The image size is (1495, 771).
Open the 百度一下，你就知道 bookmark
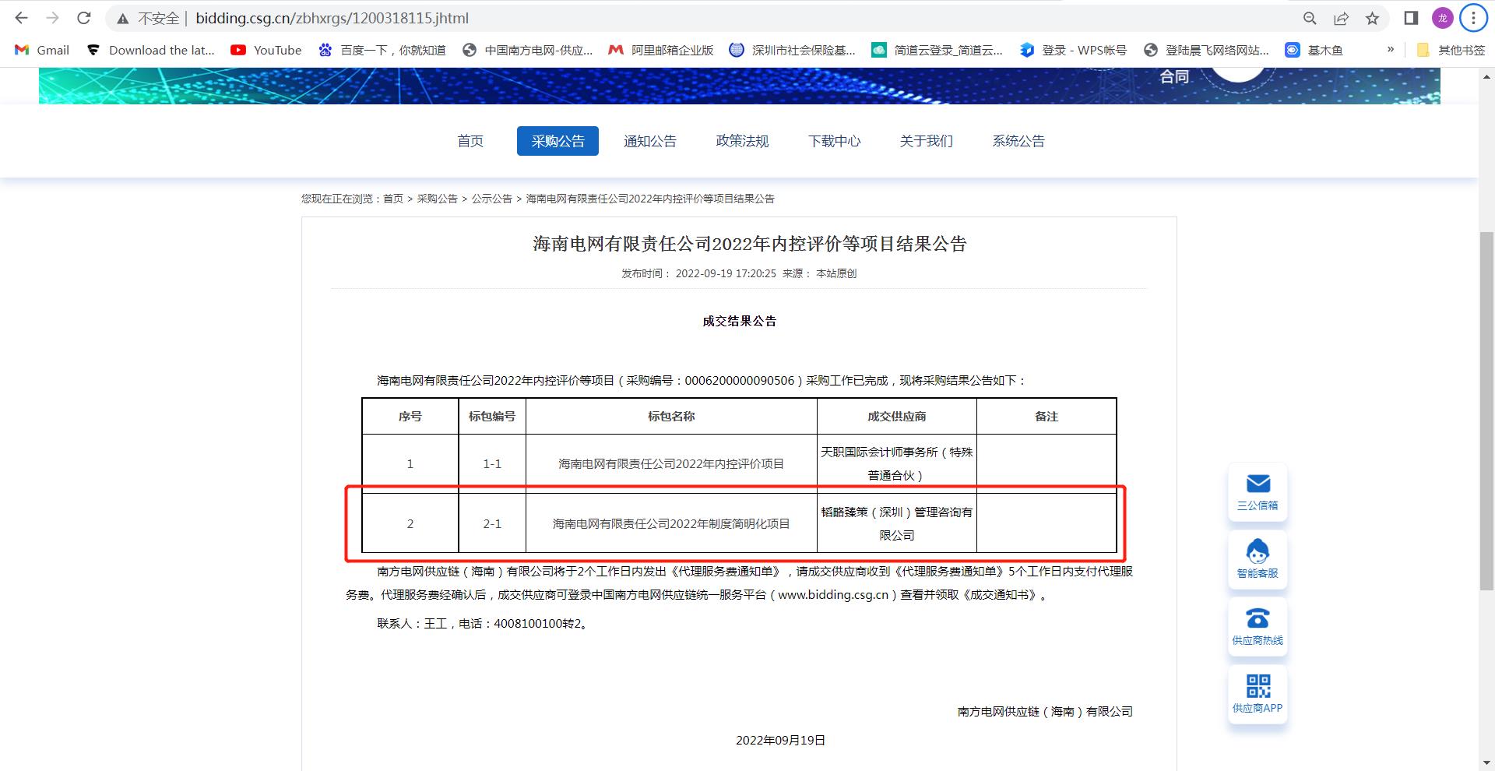point(382,50)
